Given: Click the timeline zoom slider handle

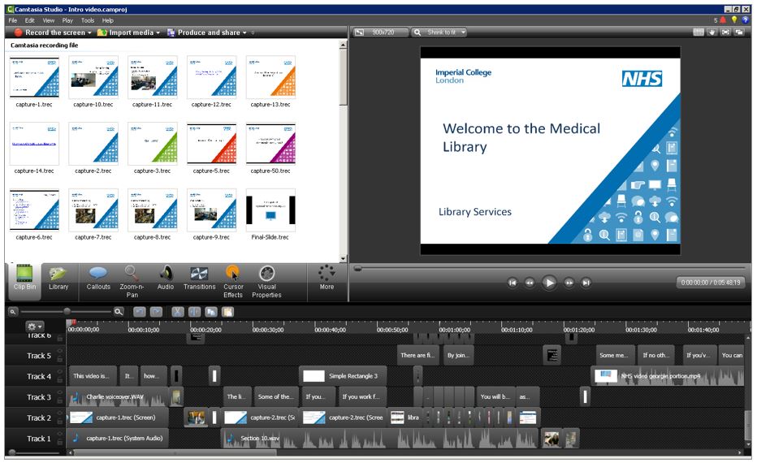Looking at the screenshot, I should [x=67, y=311].
